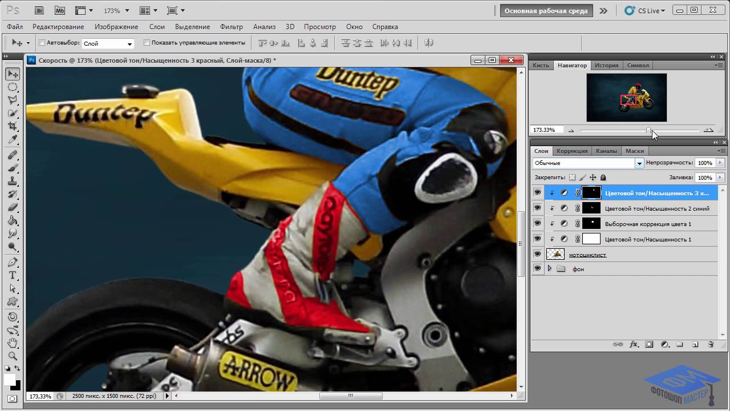Create a new layer group

click(x=680, y=344)
